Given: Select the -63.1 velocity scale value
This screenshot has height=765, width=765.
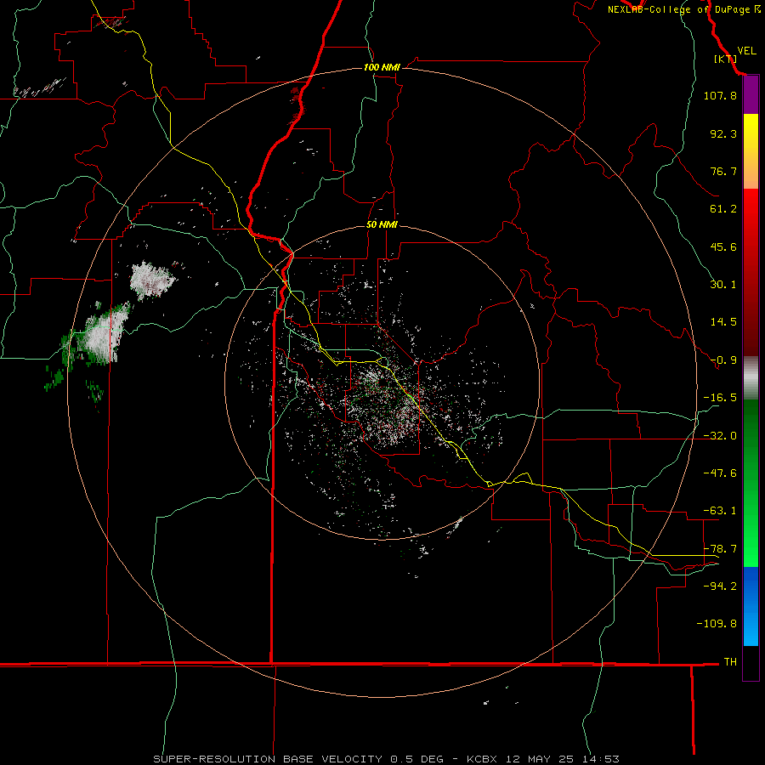Looking at the screenshot, I should point(720,511).
